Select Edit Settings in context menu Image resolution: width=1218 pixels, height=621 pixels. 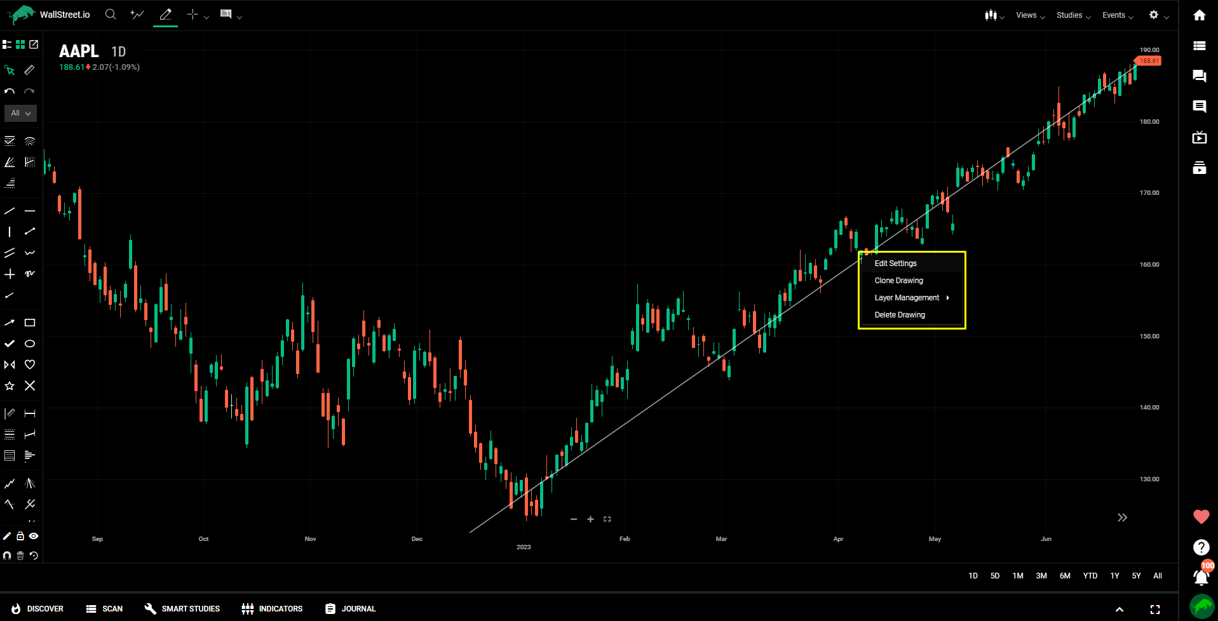tap(895, 264)
